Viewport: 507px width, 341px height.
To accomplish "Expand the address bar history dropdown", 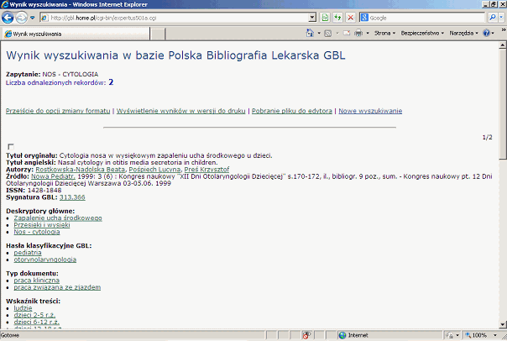I will tap(312, 18).
